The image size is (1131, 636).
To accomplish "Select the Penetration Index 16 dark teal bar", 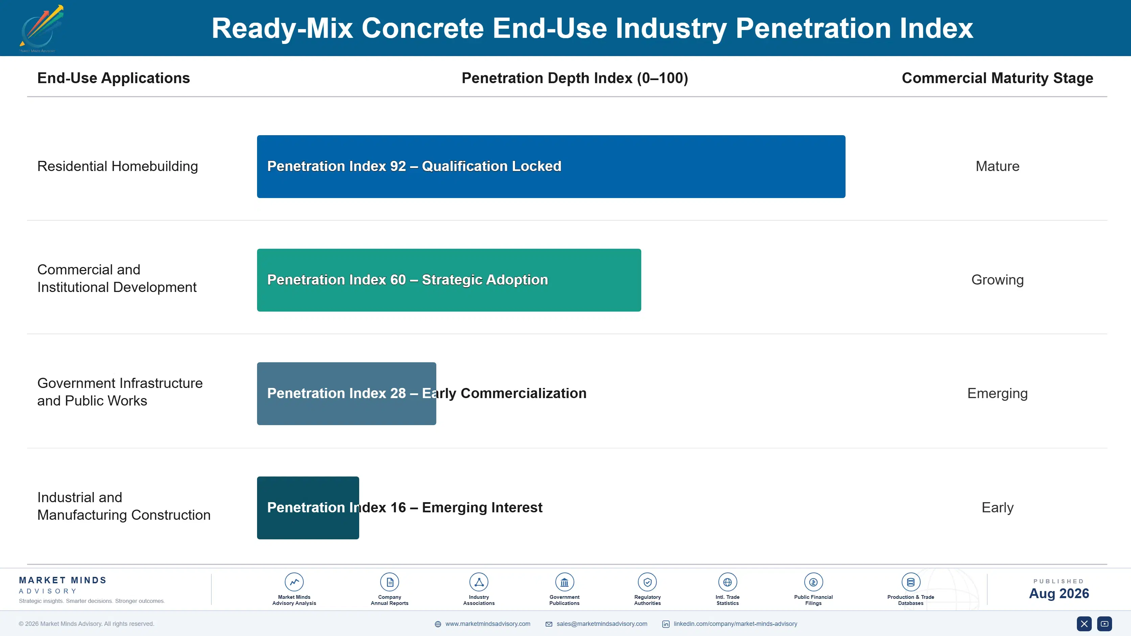I will (x=308, y=508).
